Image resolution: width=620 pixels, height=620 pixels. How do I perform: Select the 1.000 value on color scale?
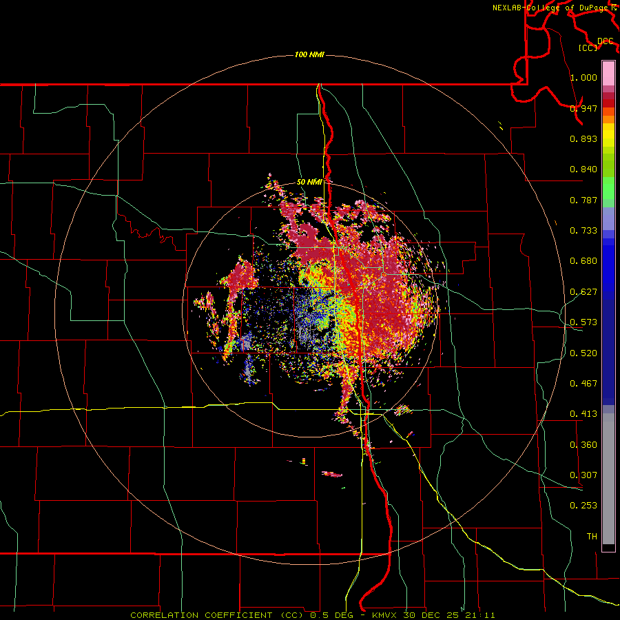pyautogui.click(x=583, y=77)
